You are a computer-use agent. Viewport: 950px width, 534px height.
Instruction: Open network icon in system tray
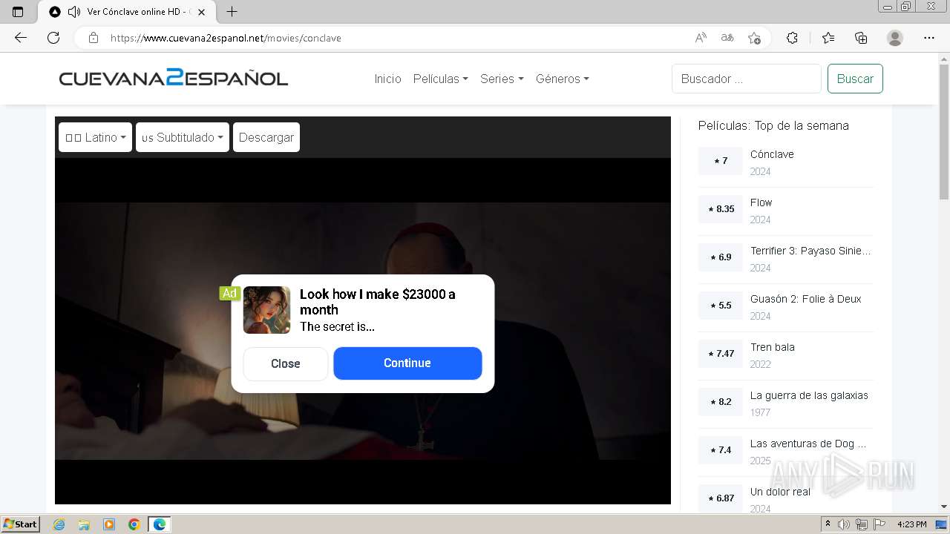pos(861,524)
